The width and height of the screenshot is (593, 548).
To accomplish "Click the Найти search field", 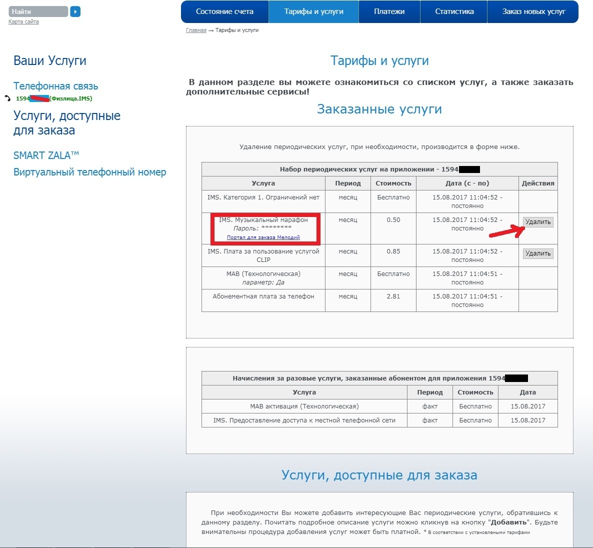I will click(x=38, y=11).
